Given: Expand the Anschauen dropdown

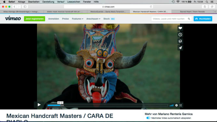Looking at the screenshot, I should click(x=93, y=19).
